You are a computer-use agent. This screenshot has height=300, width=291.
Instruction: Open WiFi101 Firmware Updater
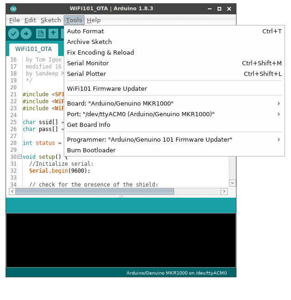(x=107, y=89)
